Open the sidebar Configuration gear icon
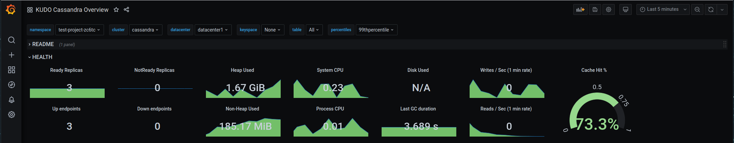 coord(12,115)
